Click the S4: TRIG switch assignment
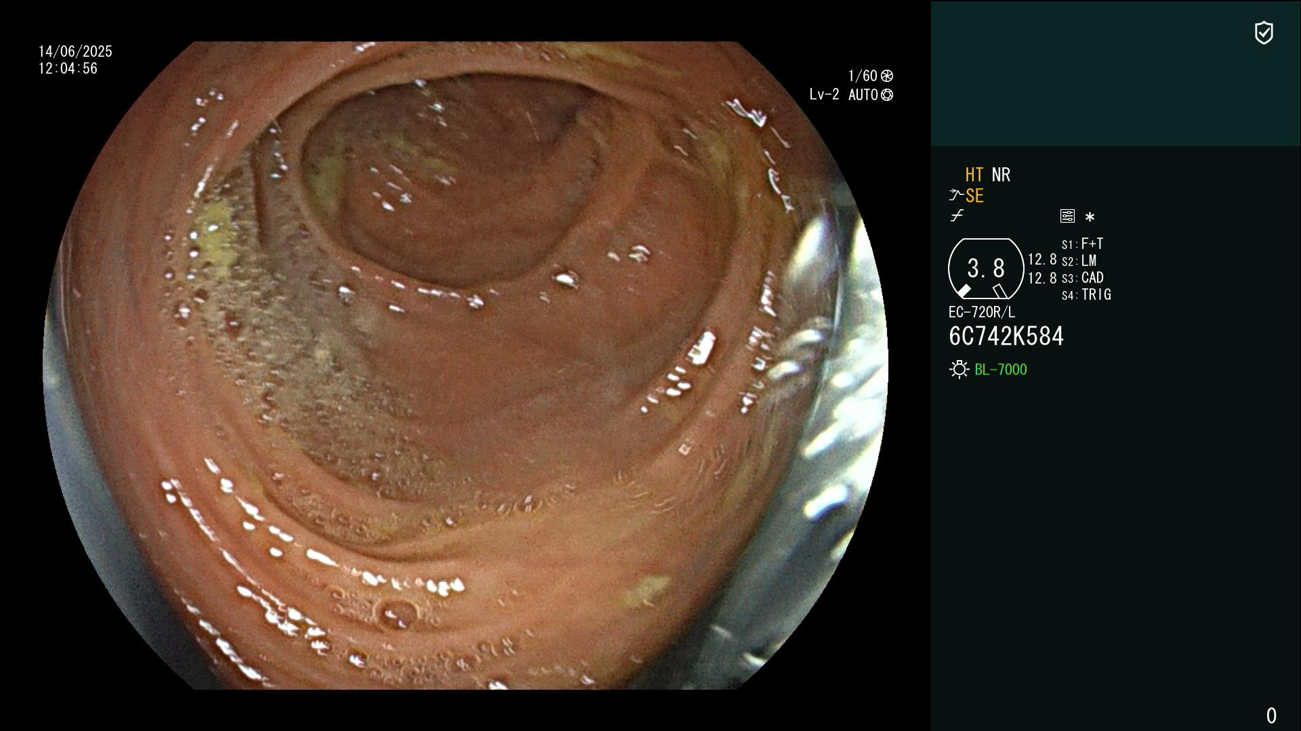 tap(1086, 294)
